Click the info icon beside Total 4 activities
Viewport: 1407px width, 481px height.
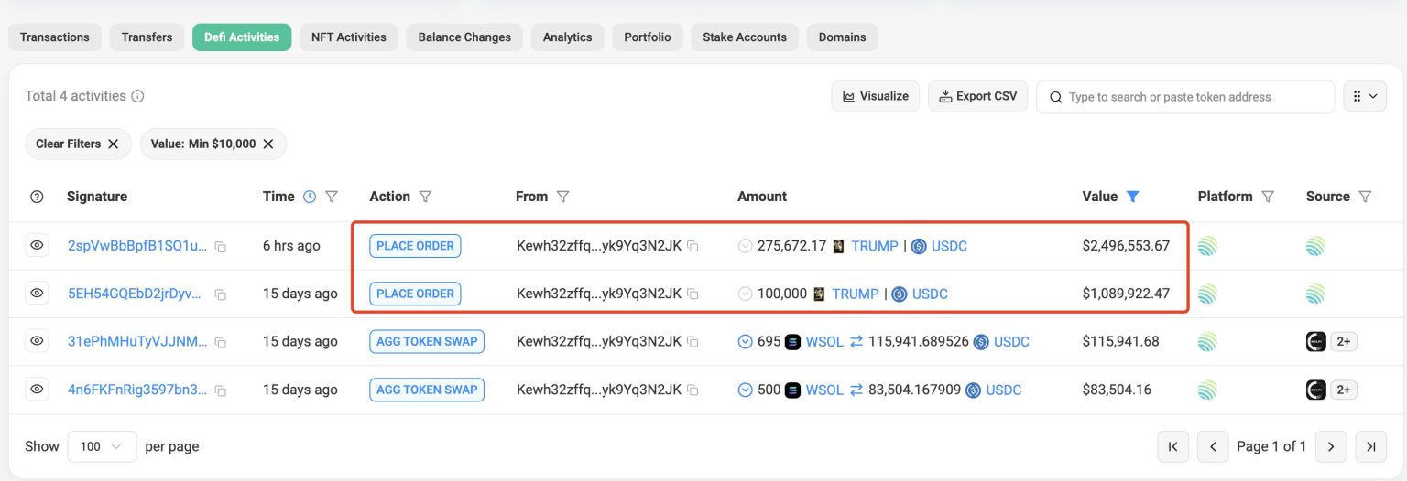coord(137,96)
